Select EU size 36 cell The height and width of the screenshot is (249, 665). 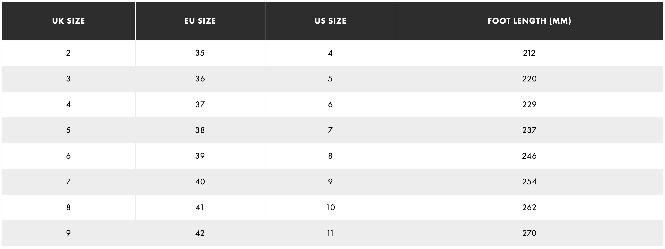(x=200, y=79)
